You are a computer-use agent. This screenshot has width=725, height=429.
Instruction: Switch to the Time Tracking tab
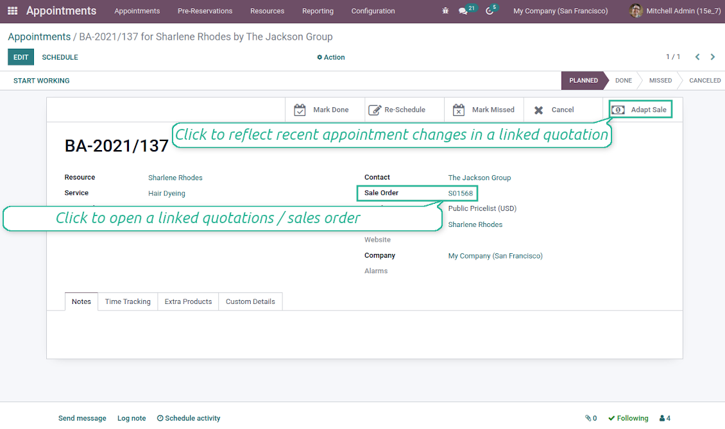pyautogui.click(x=128, y=301)
